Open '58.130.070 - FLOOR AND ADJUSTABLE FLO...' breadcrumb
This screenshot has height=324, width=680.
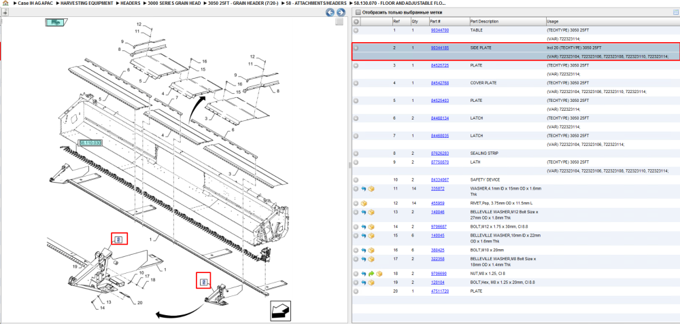pos(400,3)
